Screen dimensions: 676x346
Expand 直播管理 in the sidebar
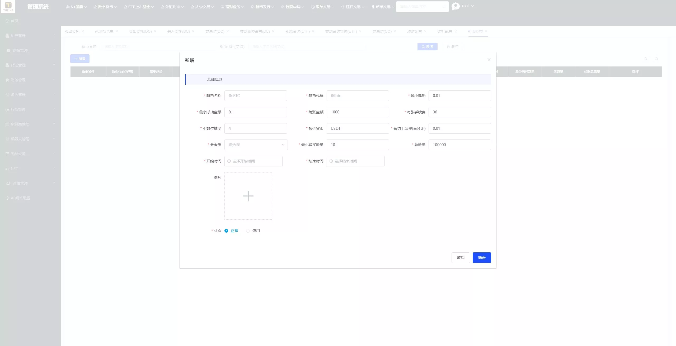[30, 183]
